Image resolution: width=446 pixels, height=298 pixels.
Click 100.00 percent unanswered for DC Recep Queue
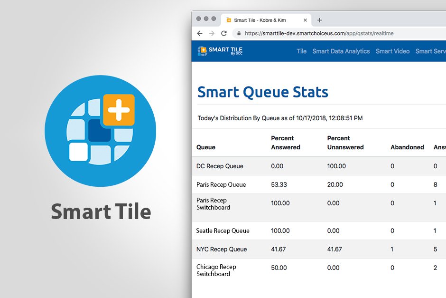click(x=336, y=166)
